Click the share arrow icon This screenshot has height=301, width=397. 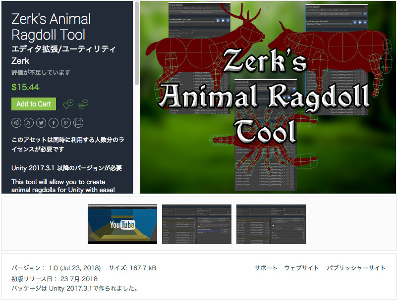pyautogui.click(x=29, y=123)
